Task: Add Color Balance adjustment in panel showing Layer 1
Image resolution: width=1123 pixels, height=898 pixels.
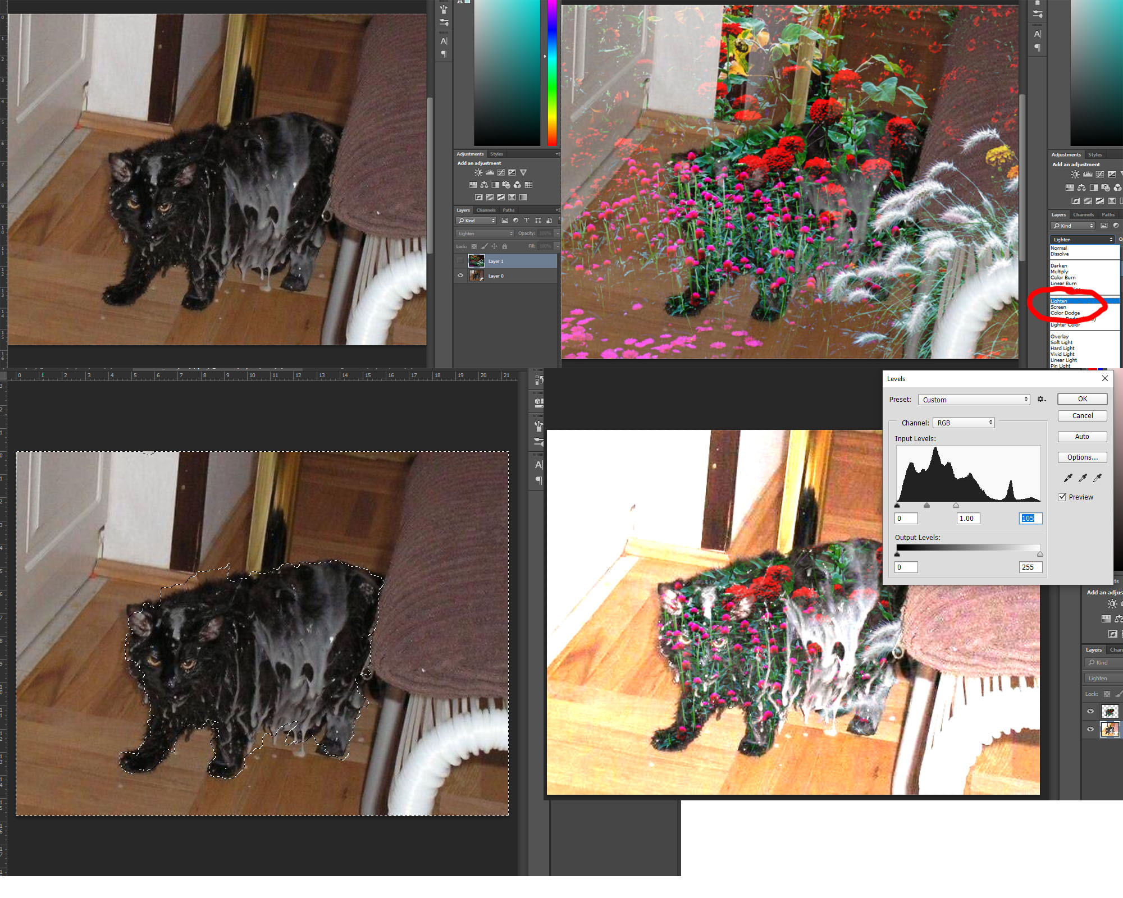Action: pos(484,185)
